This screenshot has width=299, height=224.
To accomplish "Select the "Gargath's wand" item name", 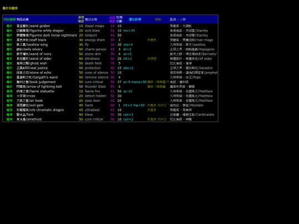I will coord(37,77).
